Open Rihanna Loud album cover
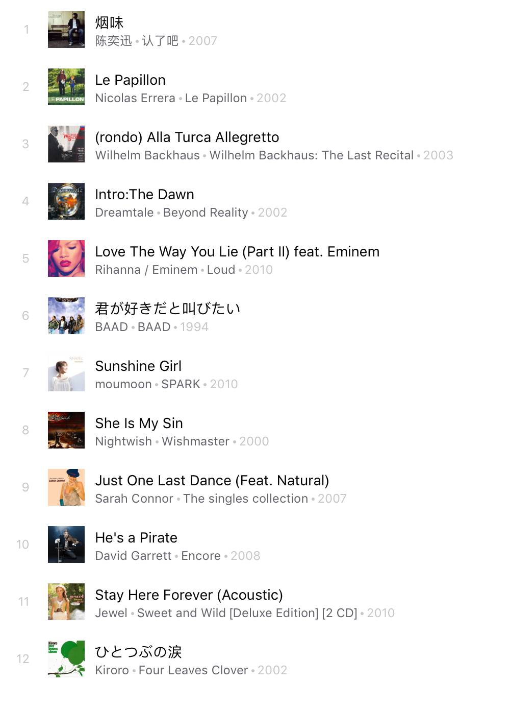 pyautogui.click(x=66, y=258)
